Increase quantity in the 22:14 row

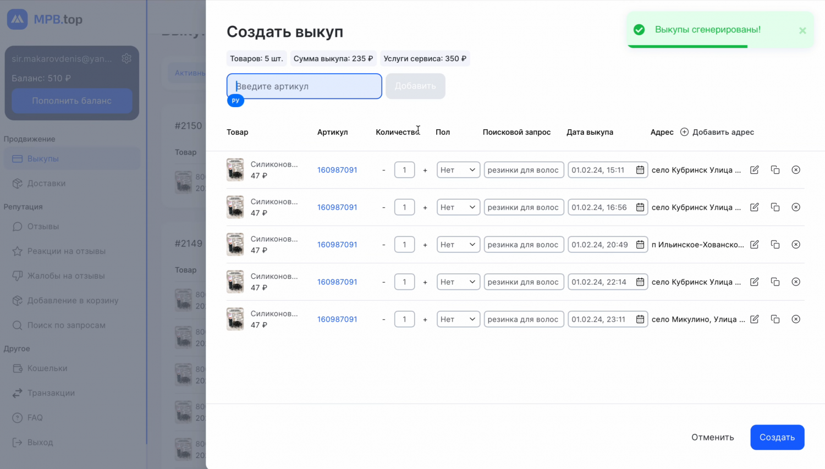tap(425, 283)
